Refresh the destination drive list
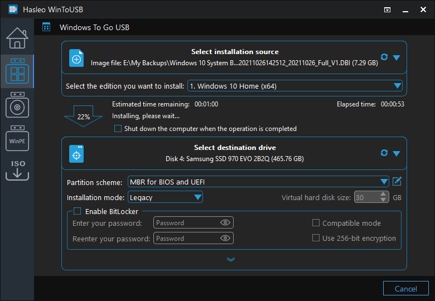 [384, 153]
